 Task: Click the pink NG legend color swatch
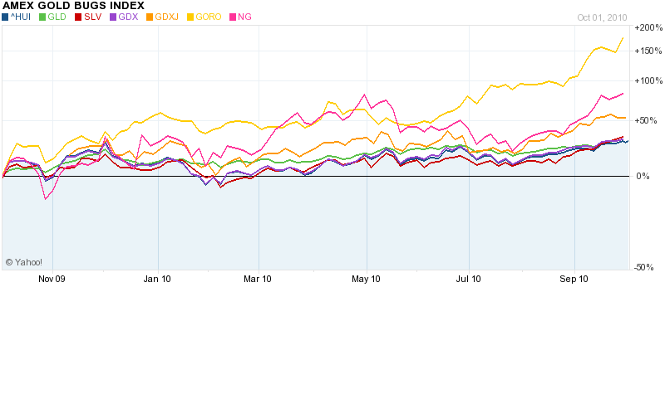point(233,17)
